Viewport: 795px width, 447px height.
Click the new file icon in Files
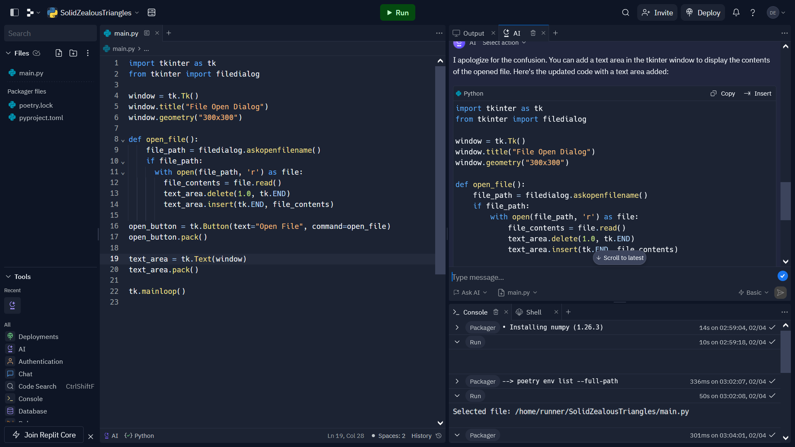point(59,53)
